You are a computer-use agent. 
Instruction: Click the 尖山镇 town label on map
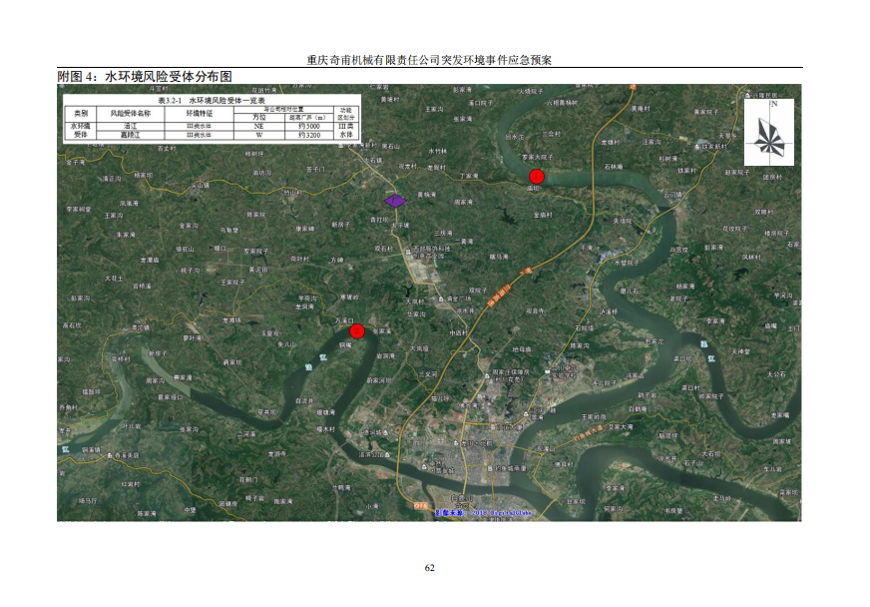tap(202, 185)
